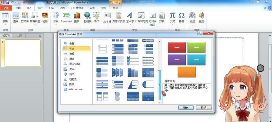Switch to the 大纲 outline pane tab
The height and width of the screenshot is (122, 272).
click(19, 36)
